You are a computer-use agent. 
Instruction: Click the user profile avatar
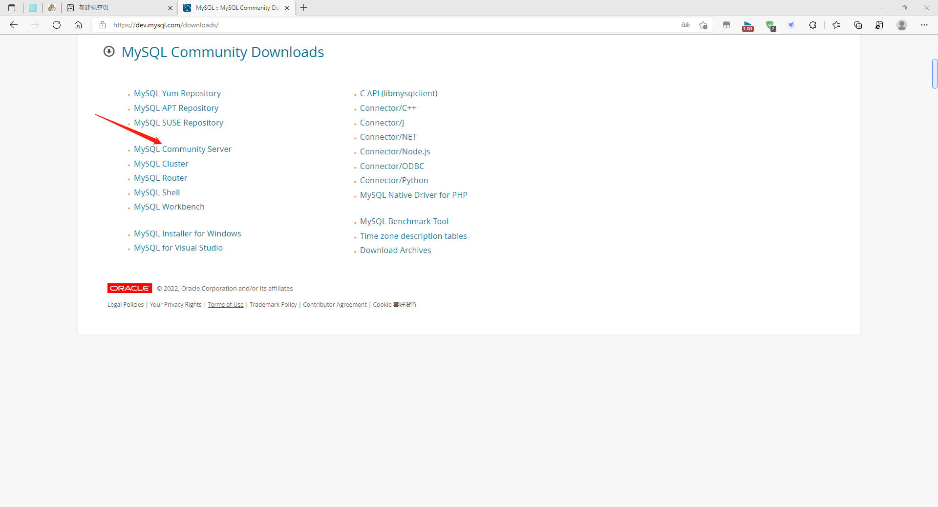coord(902,25)
